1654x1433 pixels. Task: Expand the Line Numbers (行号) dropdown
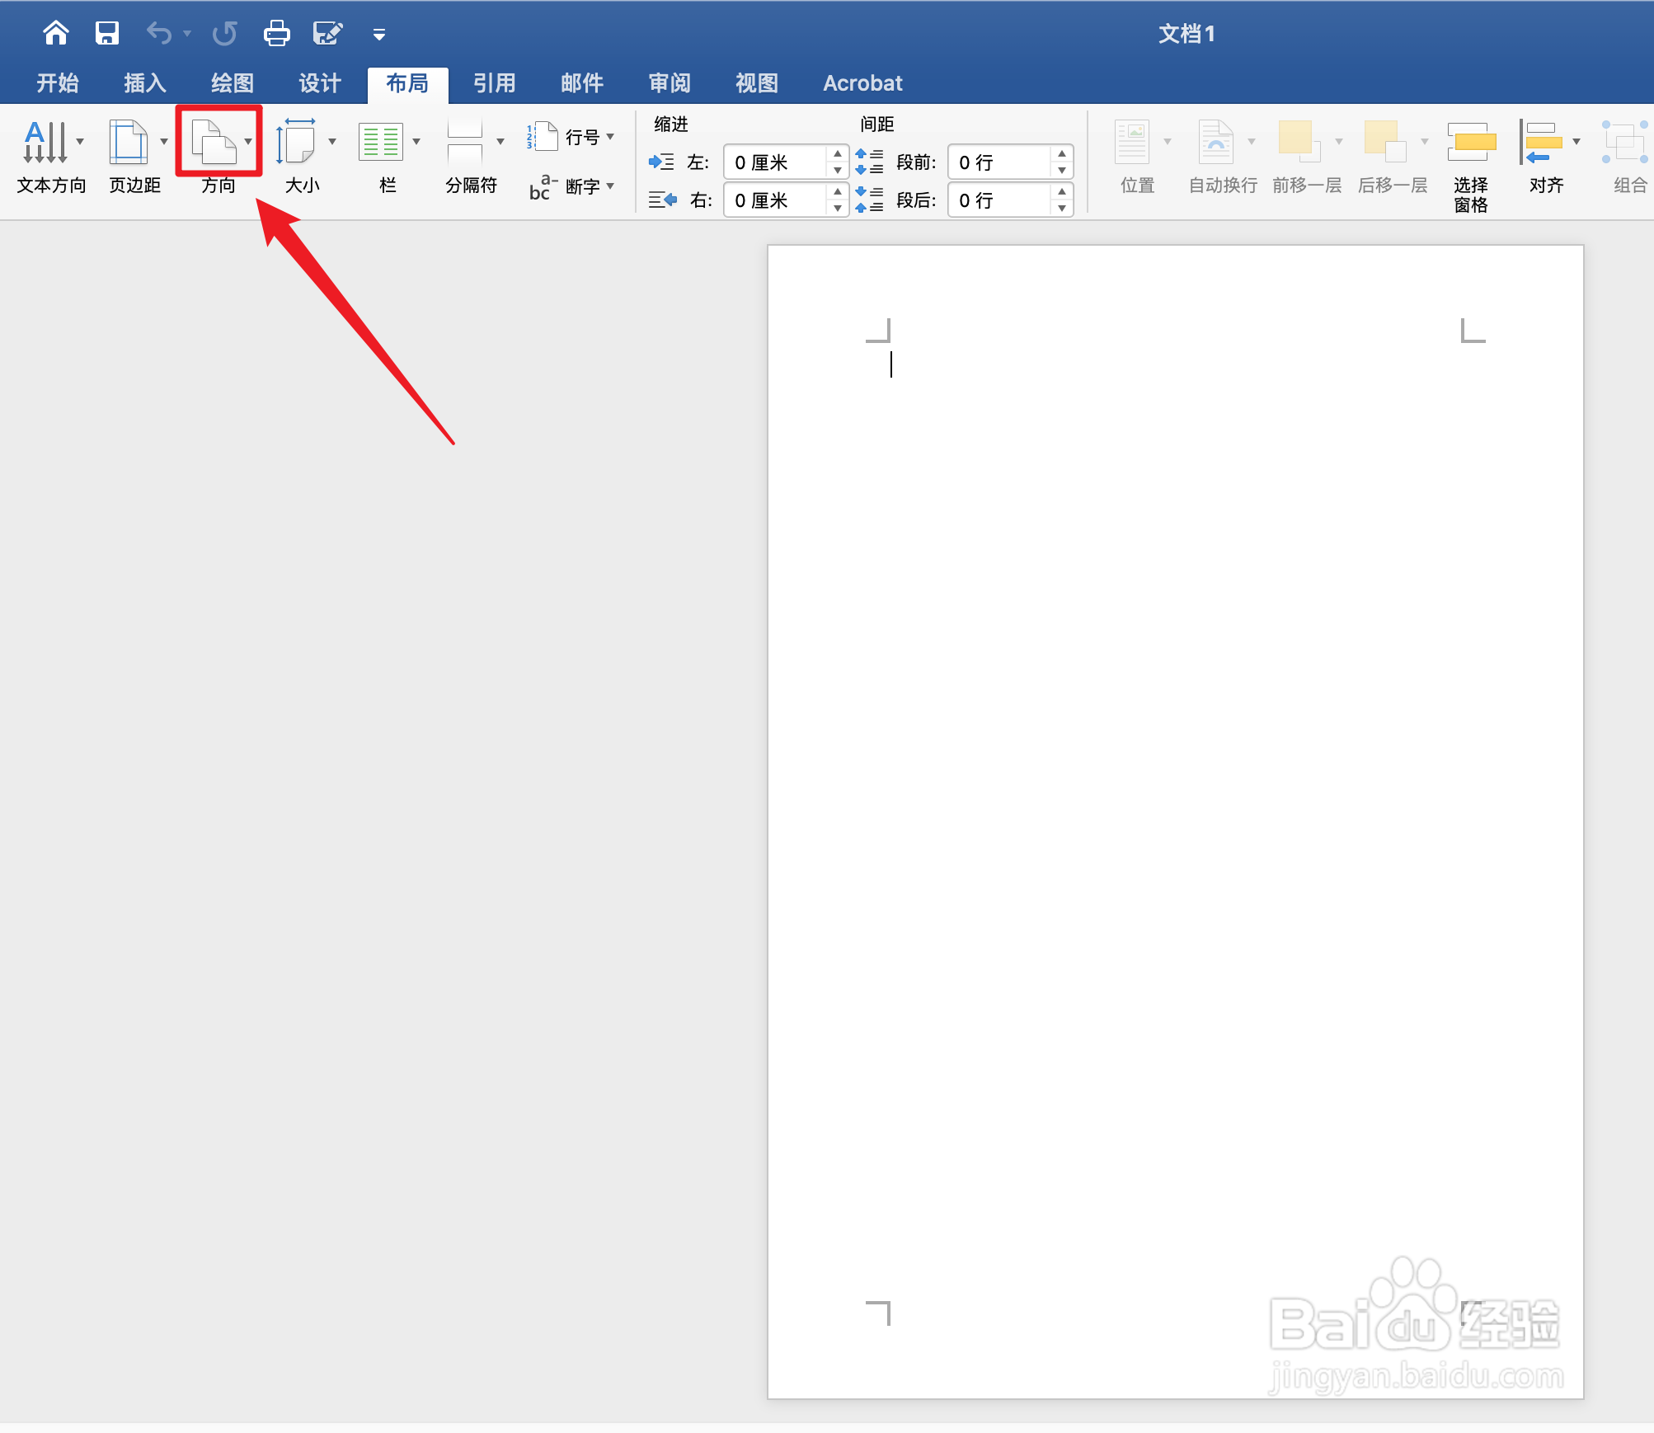point(610,137)
